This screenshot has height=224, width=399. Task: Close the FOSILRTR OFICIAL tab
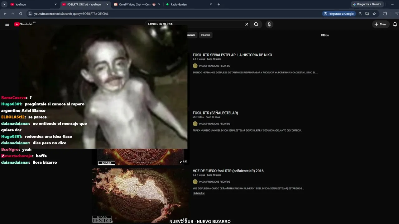[x=107, y=4]
